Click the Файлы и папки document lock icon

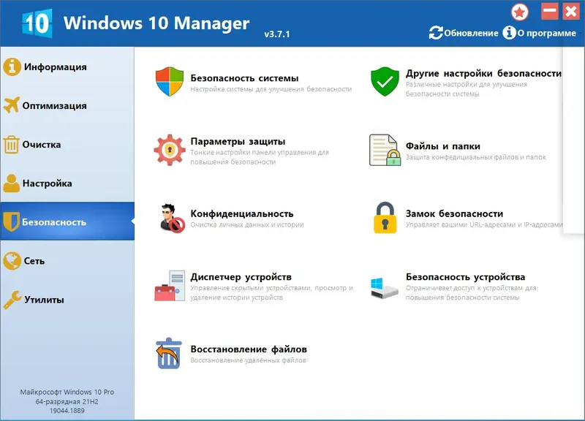tap(385, 151)
